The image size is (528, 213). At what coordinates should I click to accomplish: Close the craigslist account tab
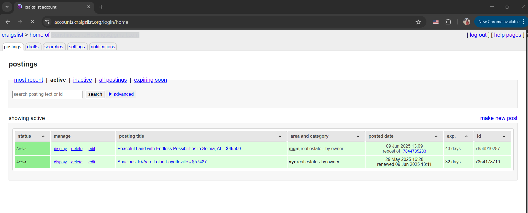click(89, 7)
